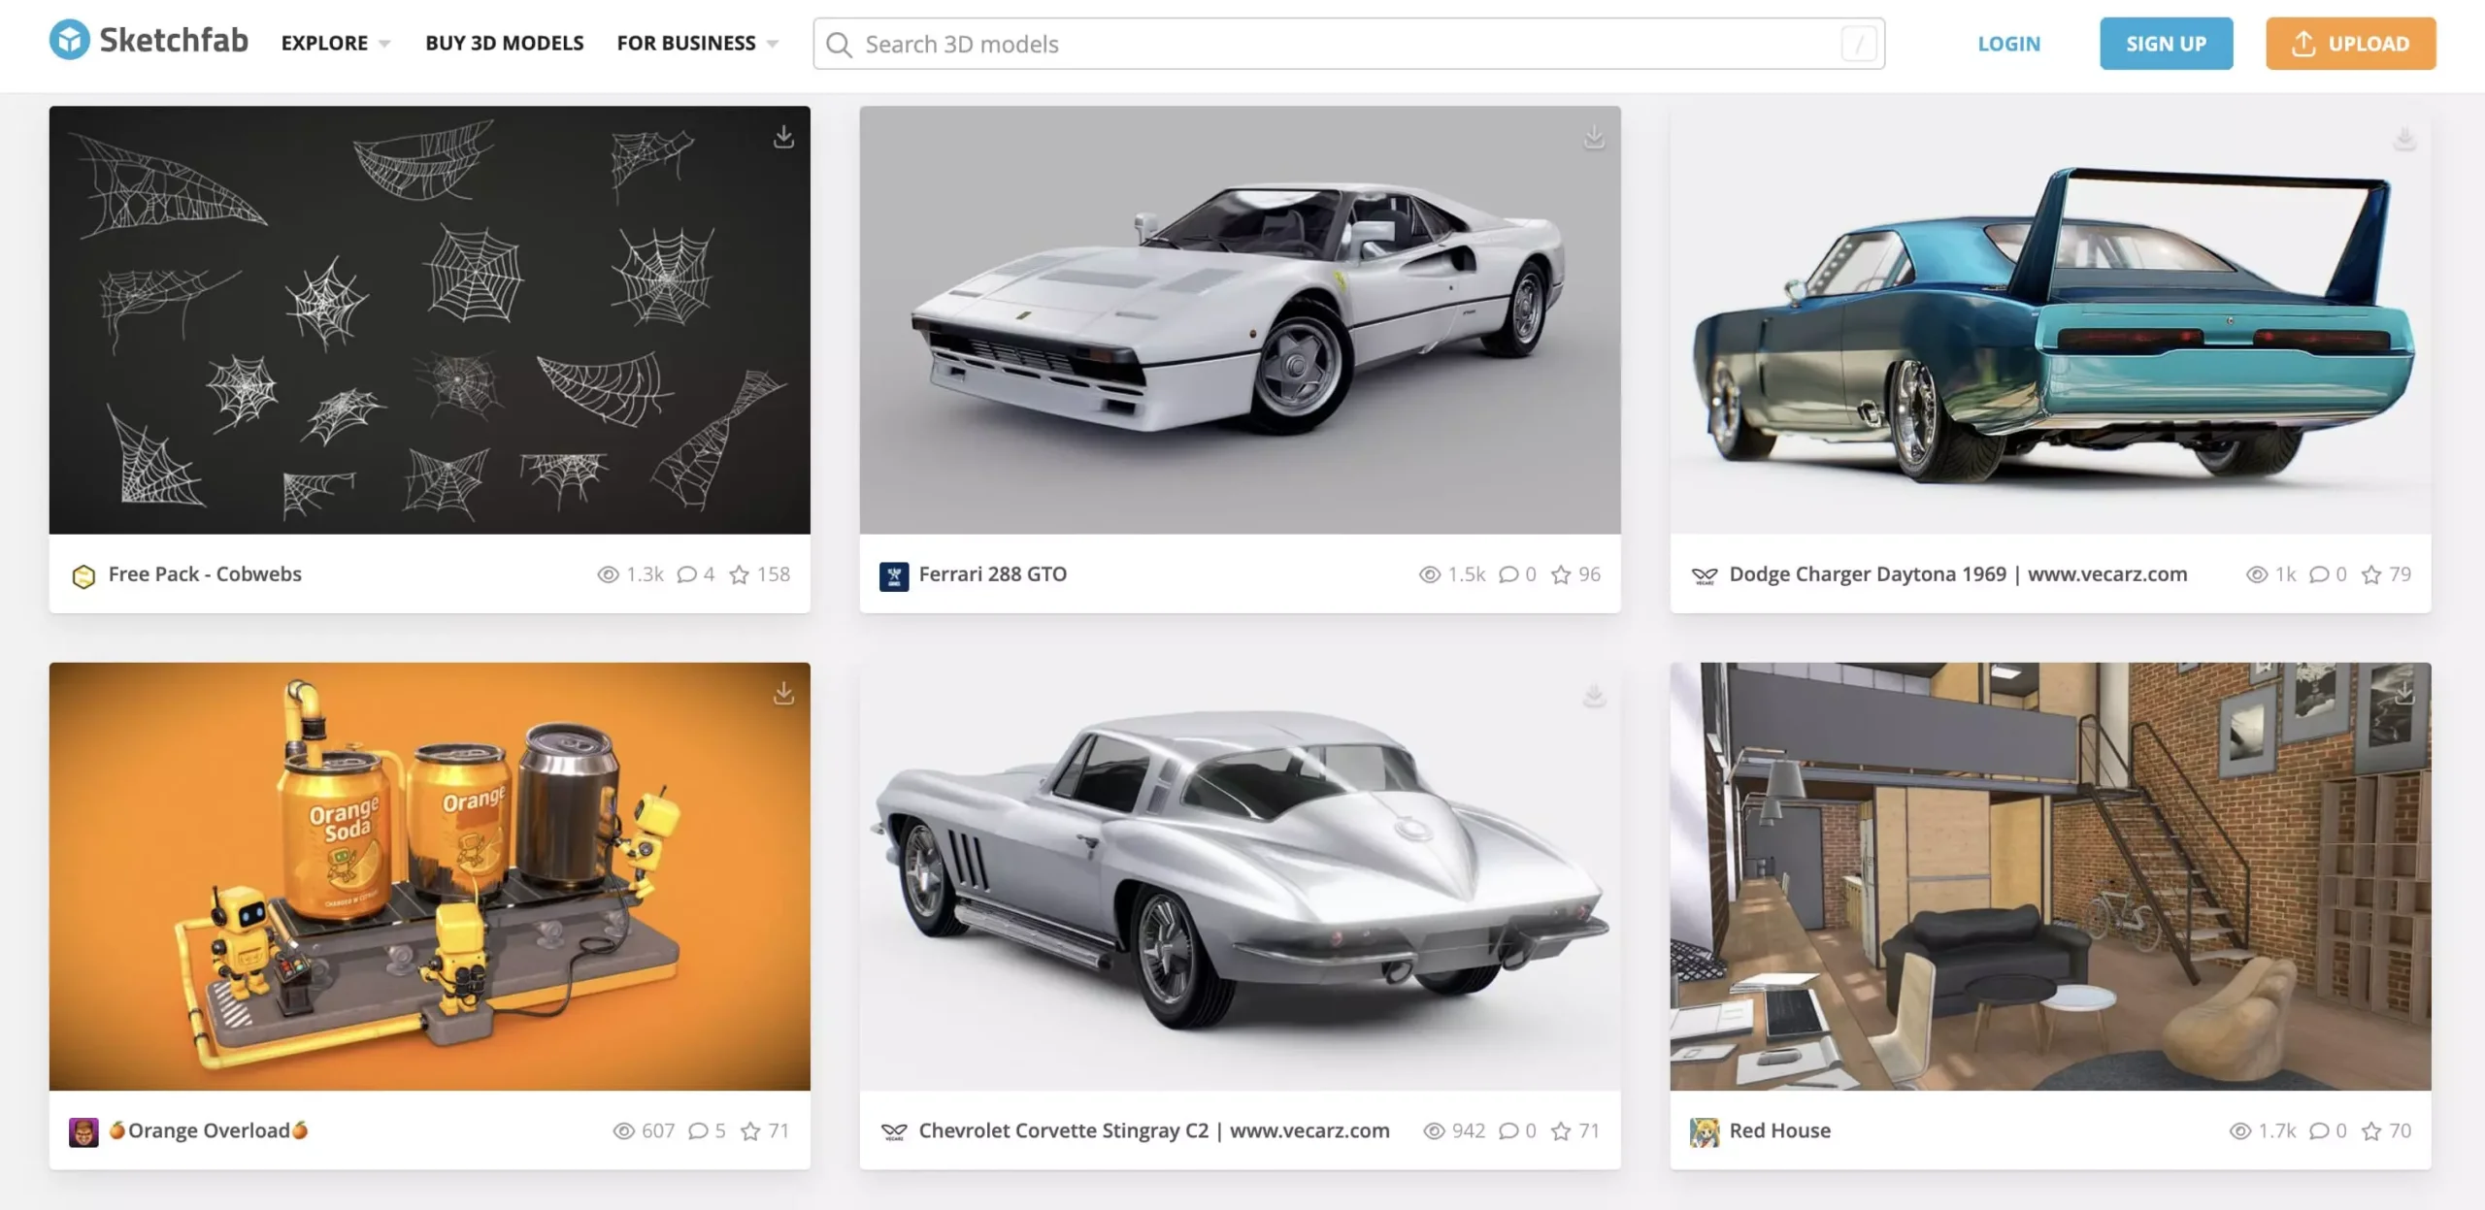Download the Free Pack - Cobwebs model
The width and height of the screenshot is (2485, 1210).
[783, 137]
